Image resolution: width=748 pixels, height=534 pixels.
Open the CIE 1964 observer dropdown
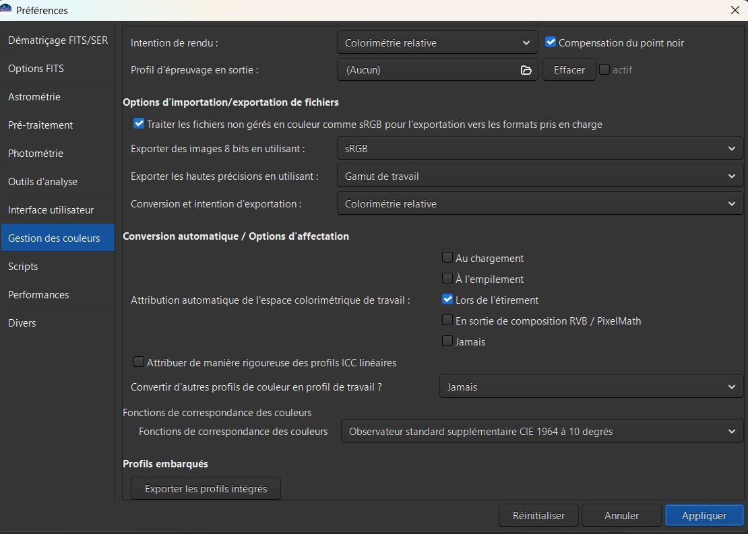pos(542,432)
